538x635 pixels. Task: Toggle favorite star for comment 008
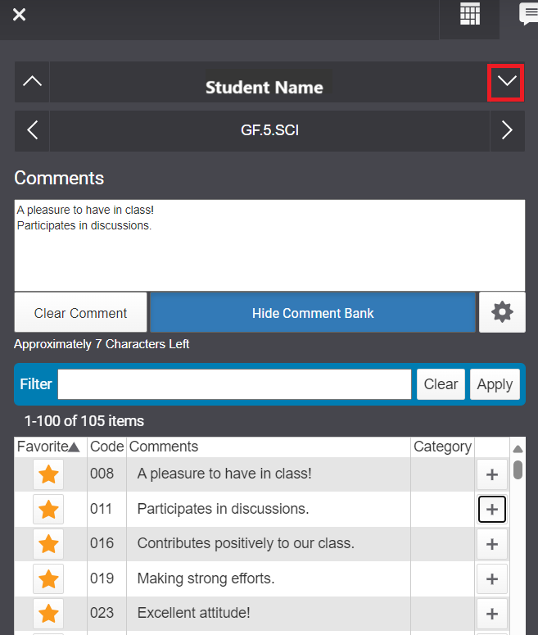pyautogui.click(x=48, y=474)
